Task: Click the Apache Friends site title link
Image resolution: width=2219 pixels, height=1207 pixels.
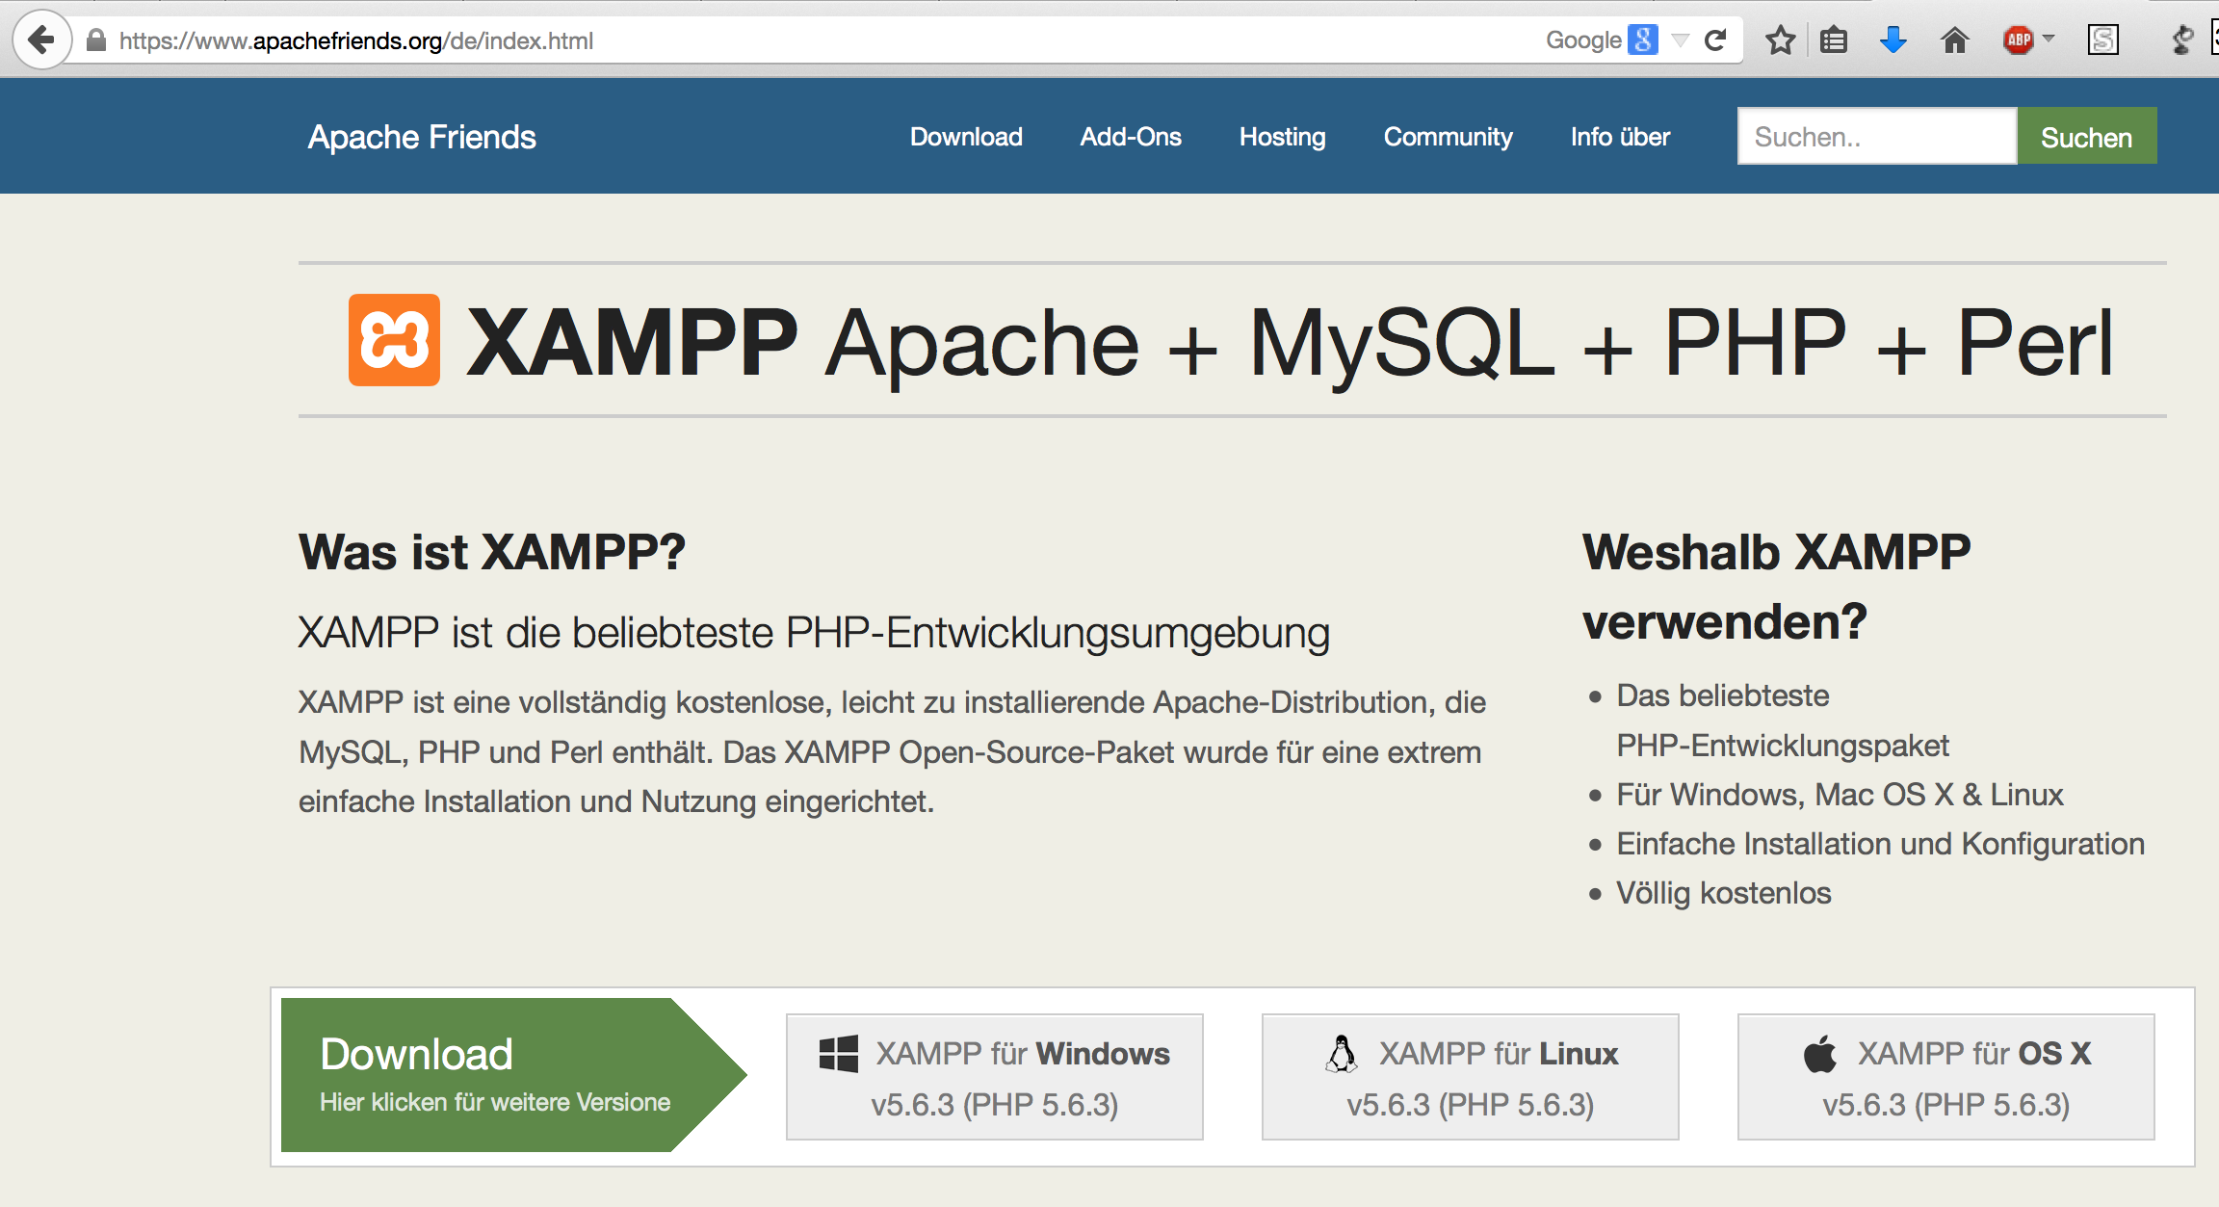Action: [422, 137]
